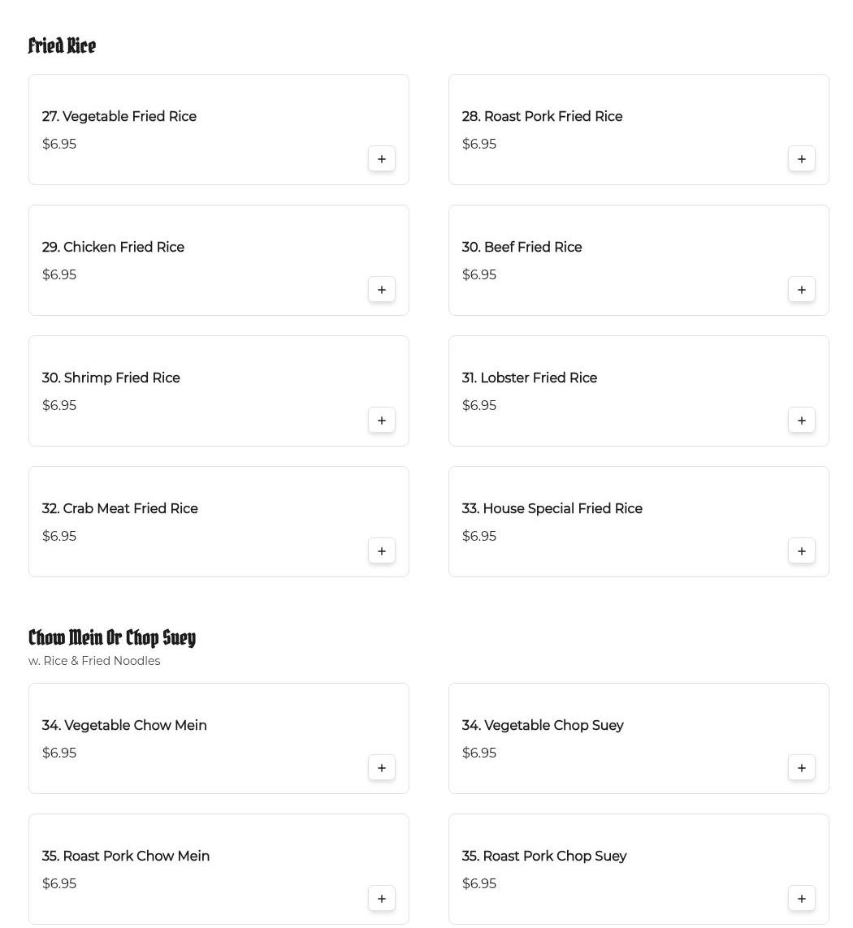Click plus icon for Roast Pork Fried Rice
The width and height of the screenshot is (853, 928).
(802, 159)
